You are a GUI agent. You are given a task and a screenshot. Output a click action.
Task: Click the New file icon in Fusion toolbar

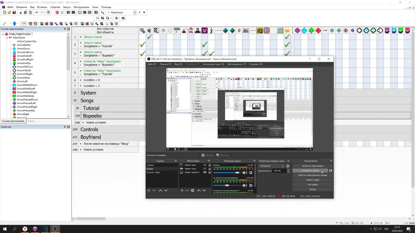5,12
